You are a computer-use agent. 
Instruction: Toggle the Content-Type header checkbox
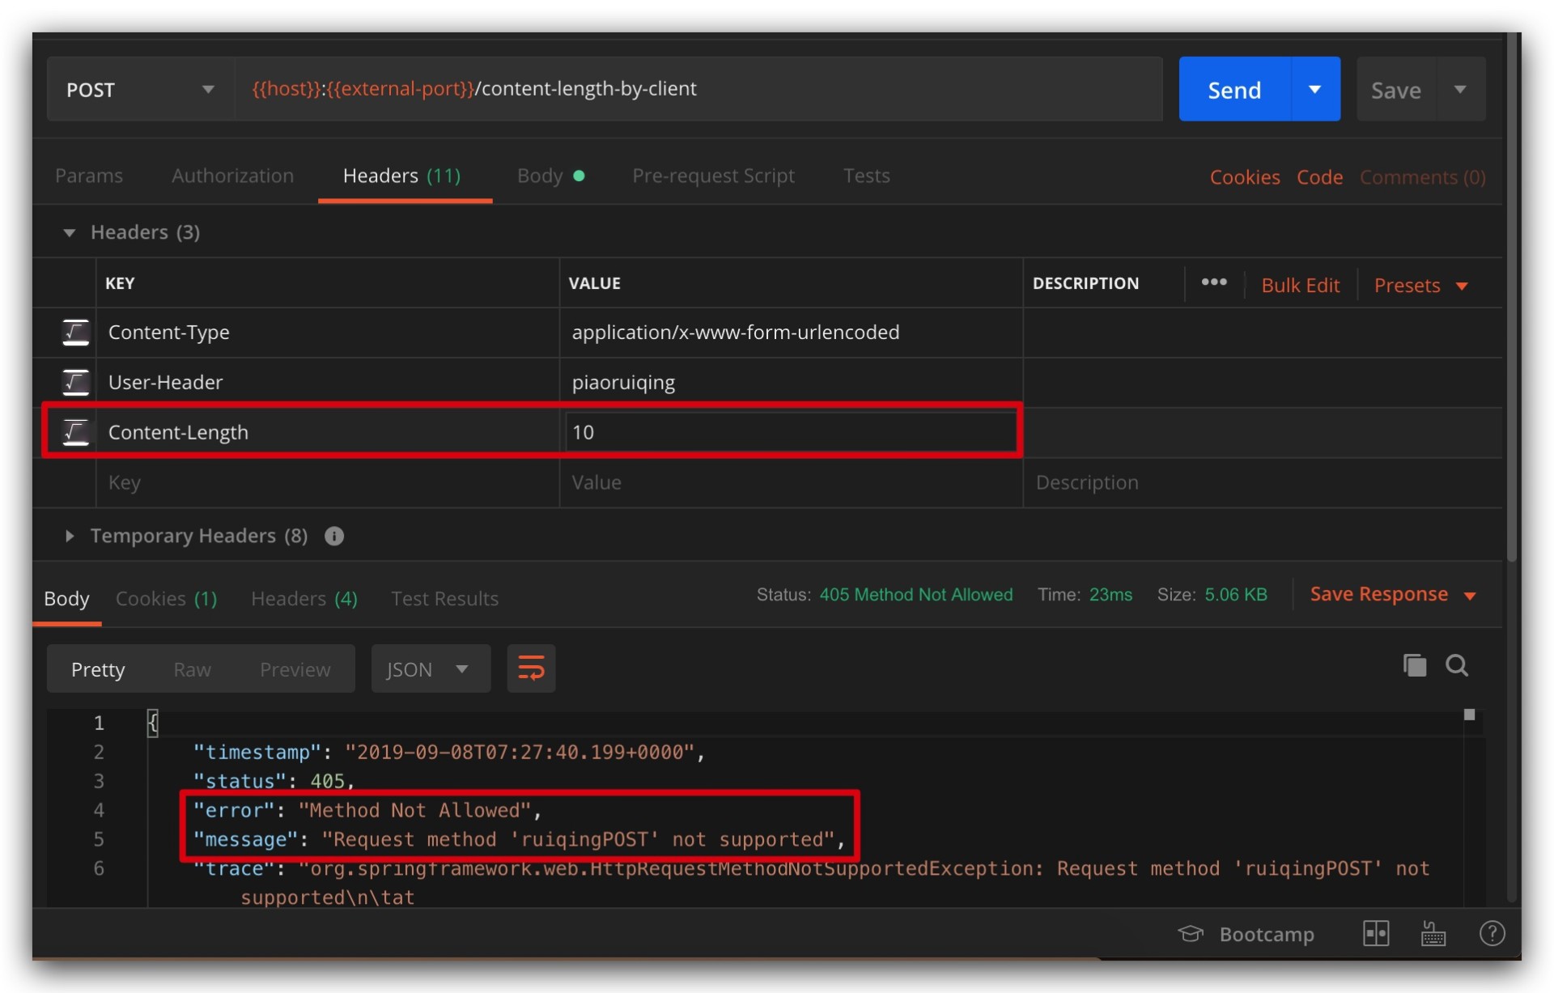pyautogui.click(x=76, y=333)
